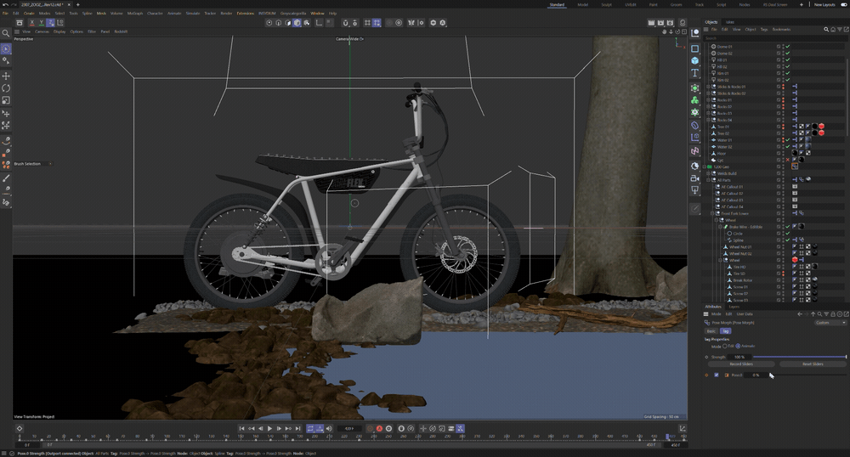The image size is (850, 457).
Task: Click the New Layouts button
Action: [824, 4]
